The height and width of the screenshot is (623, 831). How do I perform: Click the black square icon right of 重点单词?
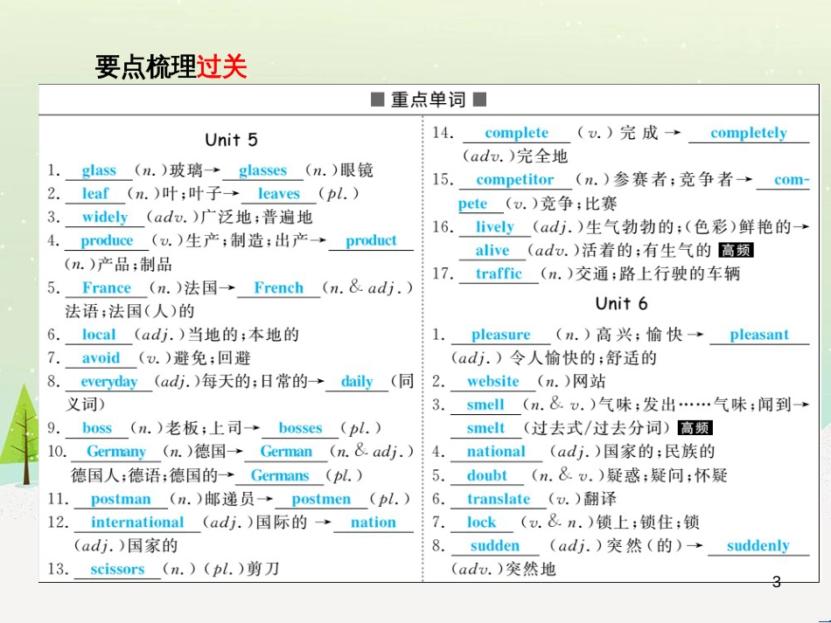479,99
